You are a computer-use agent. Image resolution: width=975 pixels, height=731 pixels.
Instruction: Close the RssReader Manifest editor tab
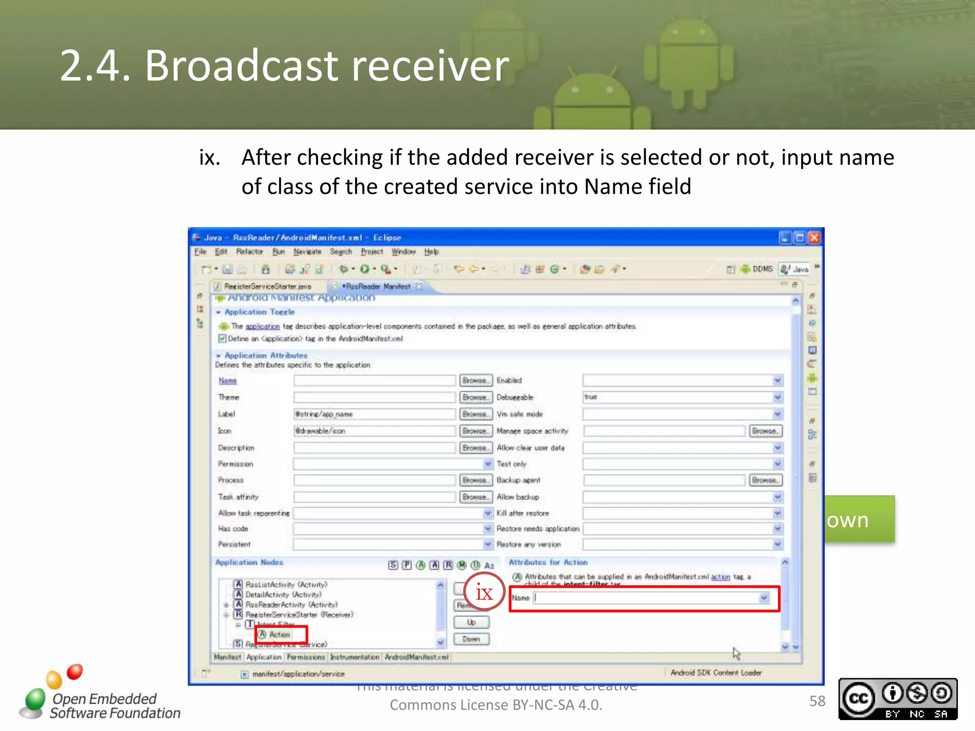pyautogui.click(x=419, y=286)
